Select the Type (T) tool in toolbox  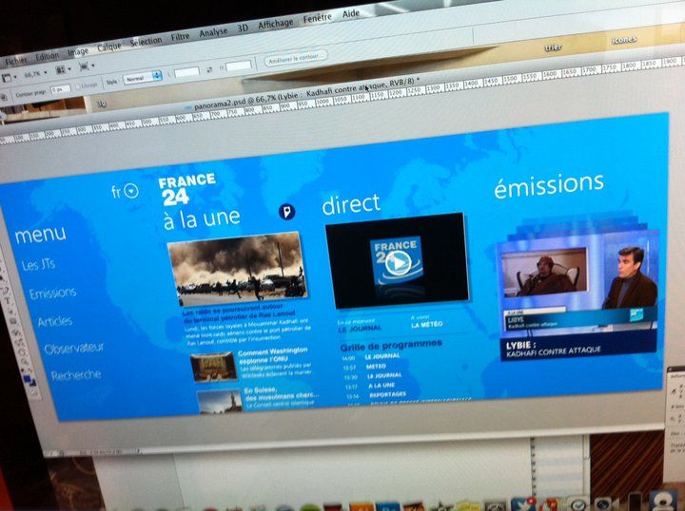click(x=10, y=302)
